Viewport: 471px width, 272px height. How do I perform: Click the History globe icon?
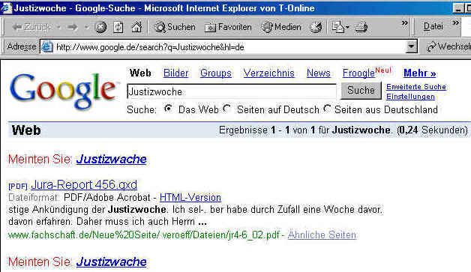coord(316,27)
